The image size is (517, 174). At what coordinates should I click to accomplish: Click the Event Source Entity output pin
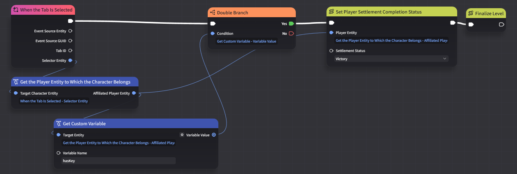click(70, 31)
